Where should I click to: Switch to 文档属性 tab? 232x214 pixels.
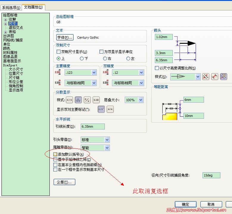click(33, 7)
